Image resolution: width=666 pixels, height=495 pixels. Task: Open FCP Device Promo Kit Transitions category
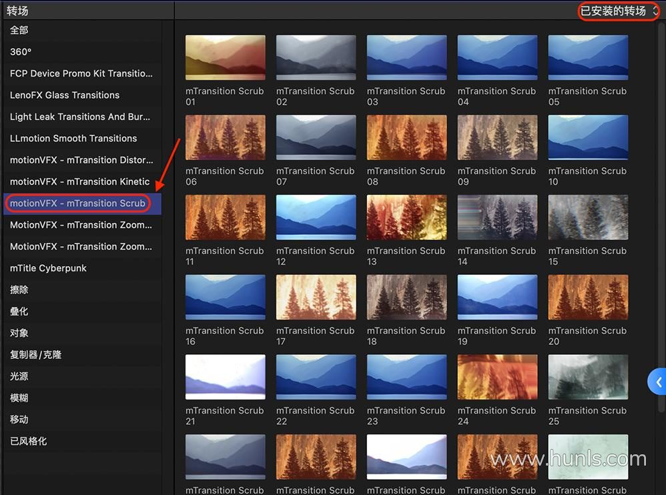tap(82, 73)
